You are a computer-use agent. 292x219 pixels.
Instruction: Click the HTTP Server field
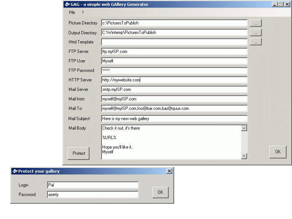coord(174,80)
